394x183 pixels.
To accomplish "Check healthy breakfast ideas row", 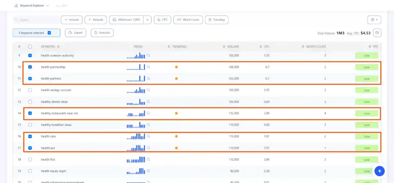I will (x=30, y=125).
